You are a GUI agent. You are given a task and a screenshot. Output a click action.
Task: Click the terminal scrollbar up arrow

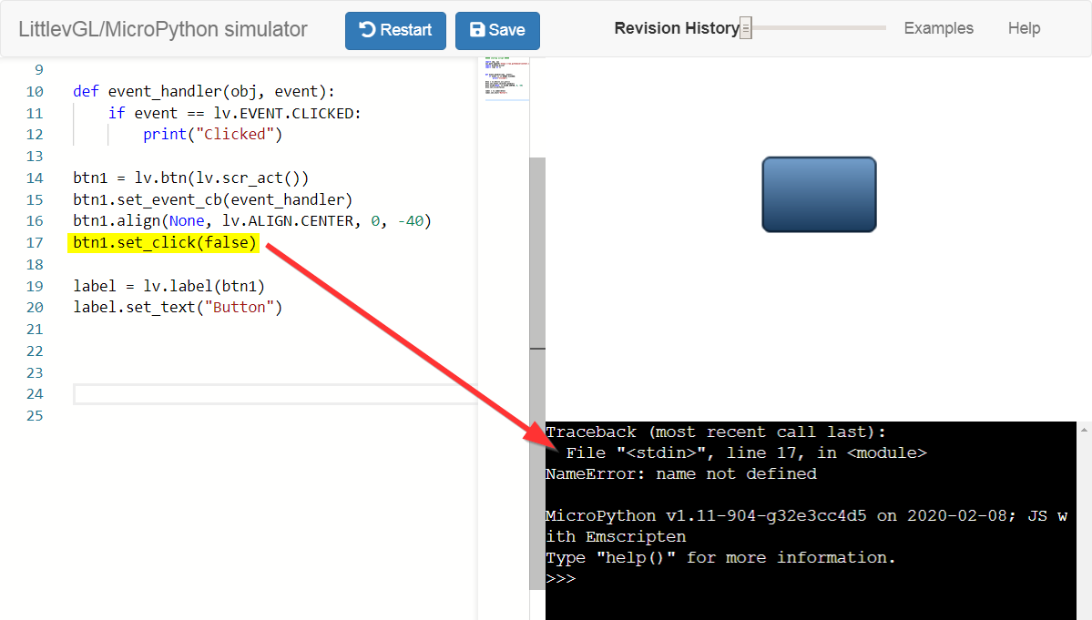(x=1084, y=429)
